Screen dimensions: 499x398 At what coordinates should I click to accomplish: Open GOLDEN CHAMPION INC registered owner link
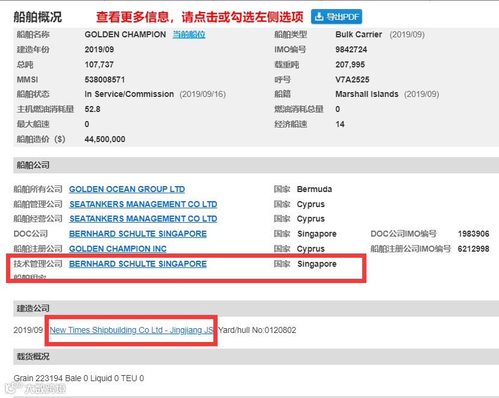coord(118,249)
